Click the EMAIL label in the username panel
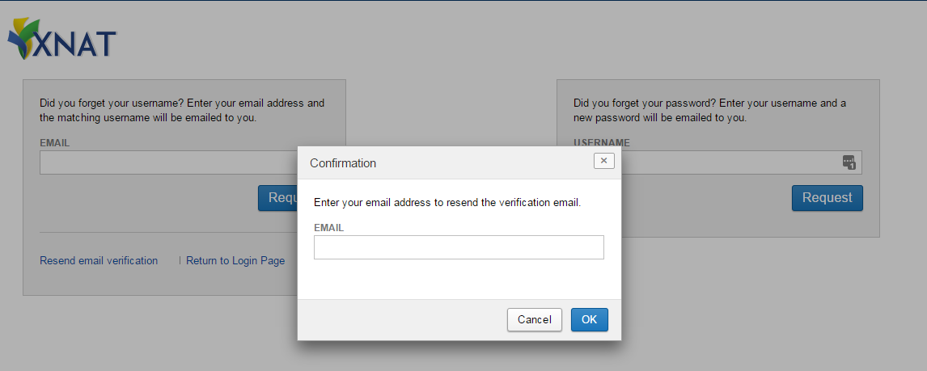Screen dimensions: 927x371 click(54, 143)
